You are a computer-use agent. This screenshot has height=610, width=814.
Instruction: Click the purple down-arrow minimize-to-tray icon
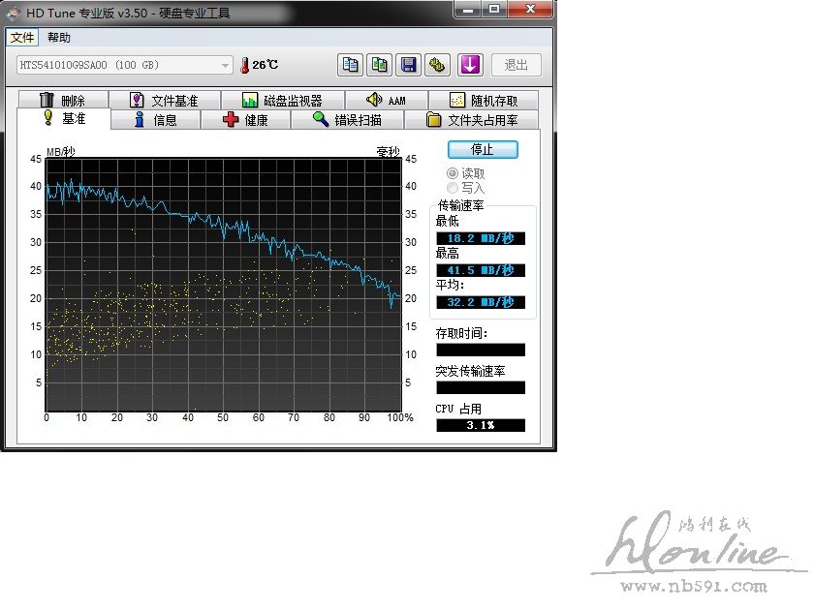tap(470, 65)
